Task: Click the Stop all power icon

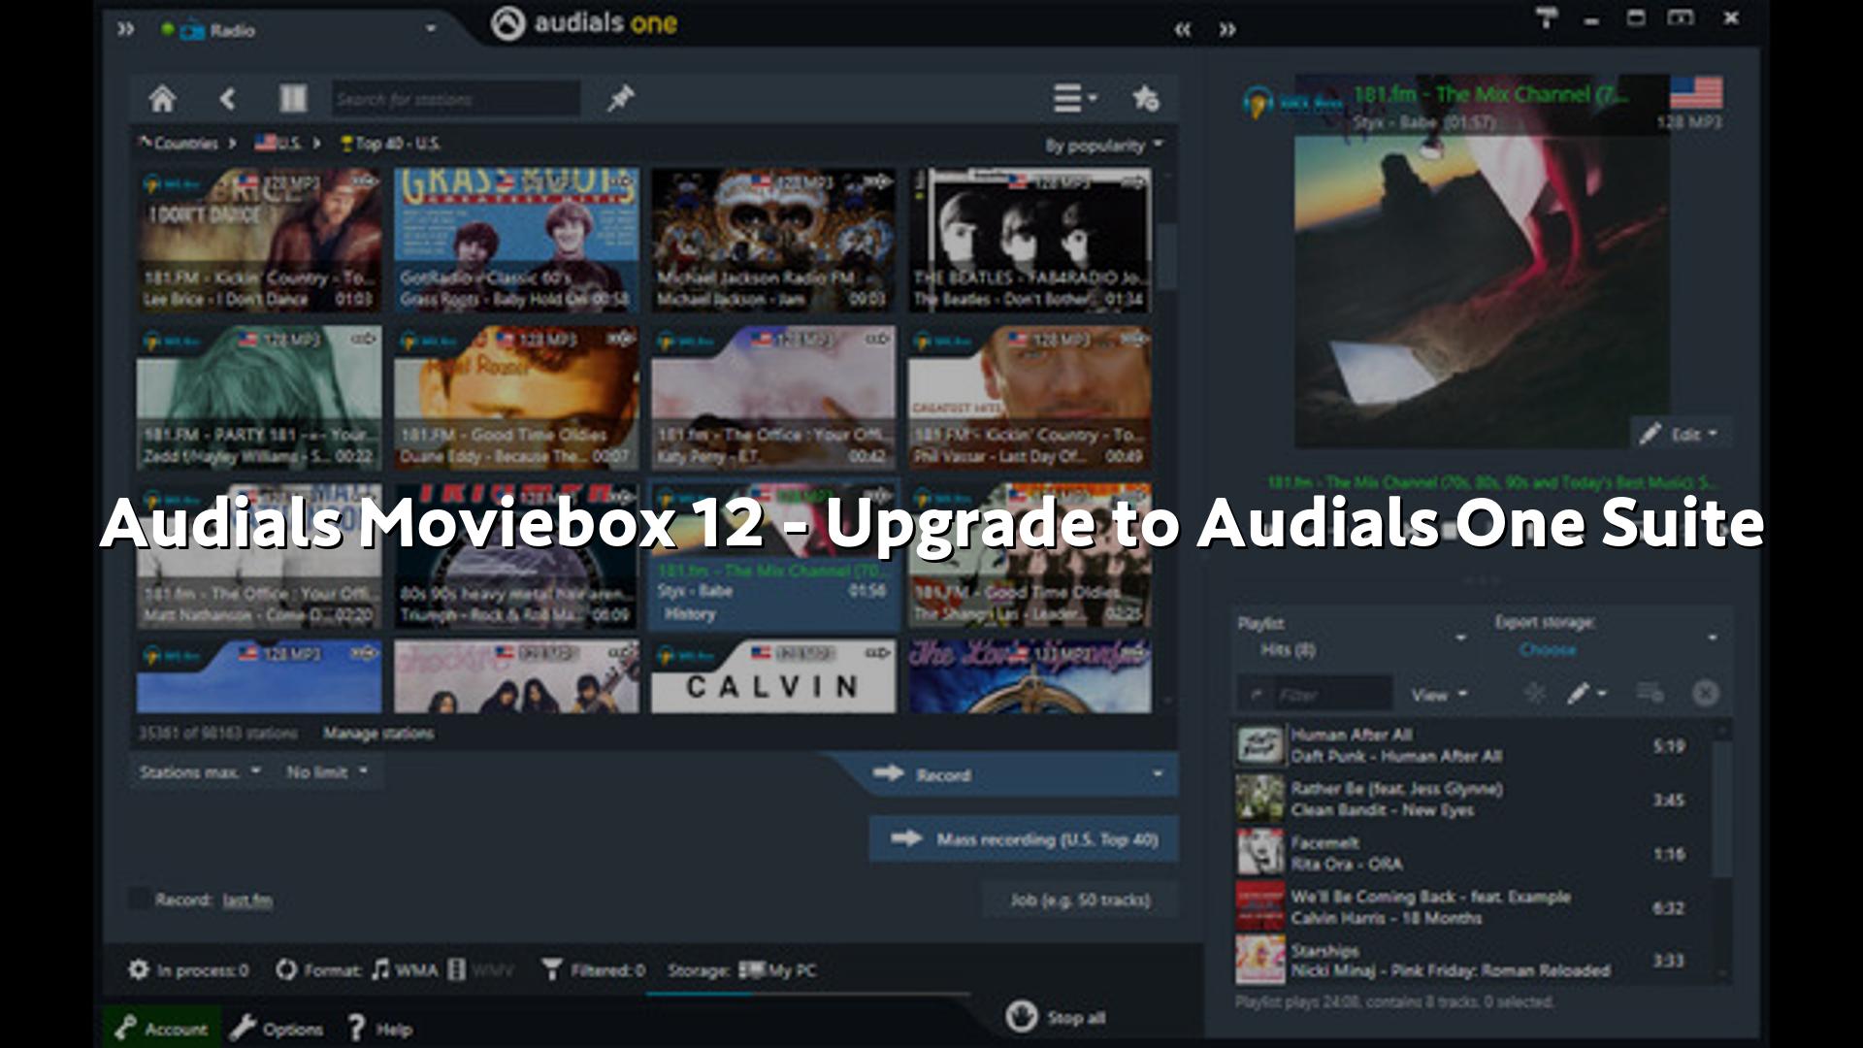Action: click(1021, 1016)
